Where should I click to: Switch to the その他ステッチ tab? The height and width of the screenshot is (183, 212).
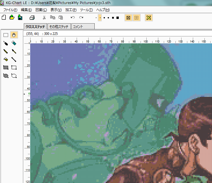coord(59,26)
